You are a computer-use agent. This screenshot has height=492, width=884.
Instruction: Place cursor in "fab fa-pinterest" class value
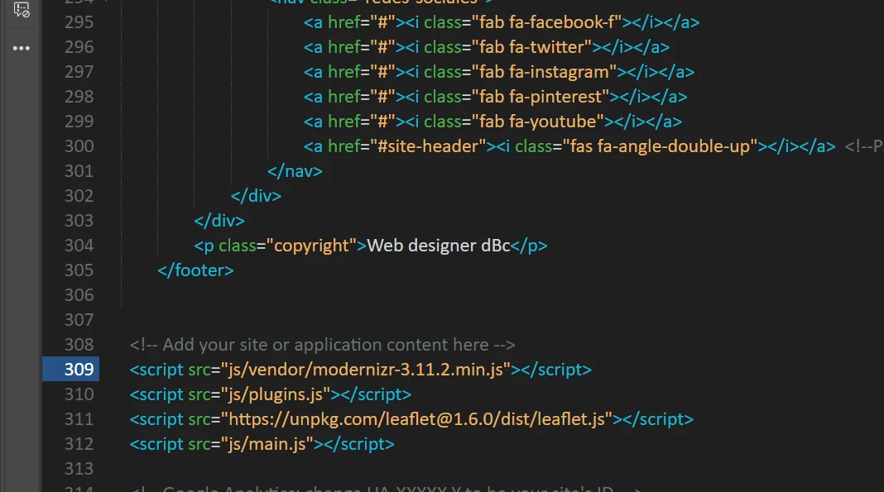point(540,97)
